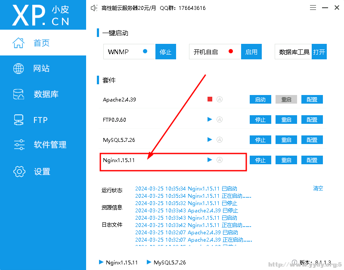Click FTP0.9.60 running play icon

pos(210,120)
